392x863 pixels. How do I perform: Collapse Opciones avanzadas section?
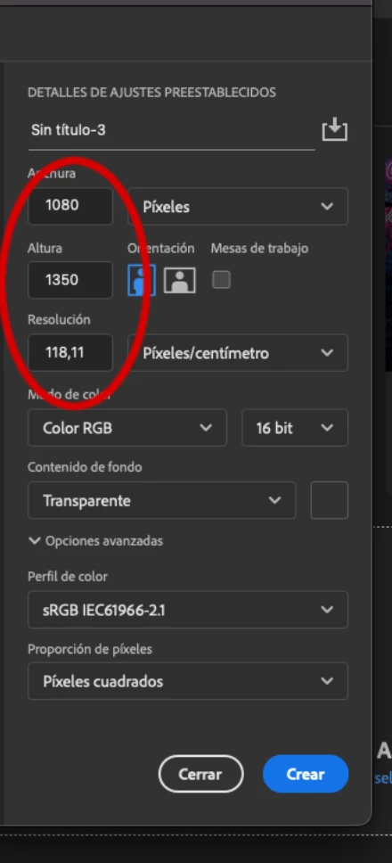point(95,541)
